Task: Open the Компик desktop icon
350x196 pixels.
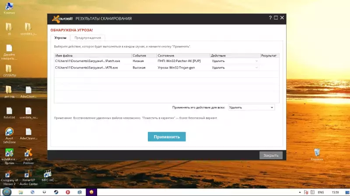Action: pos(9,8)
